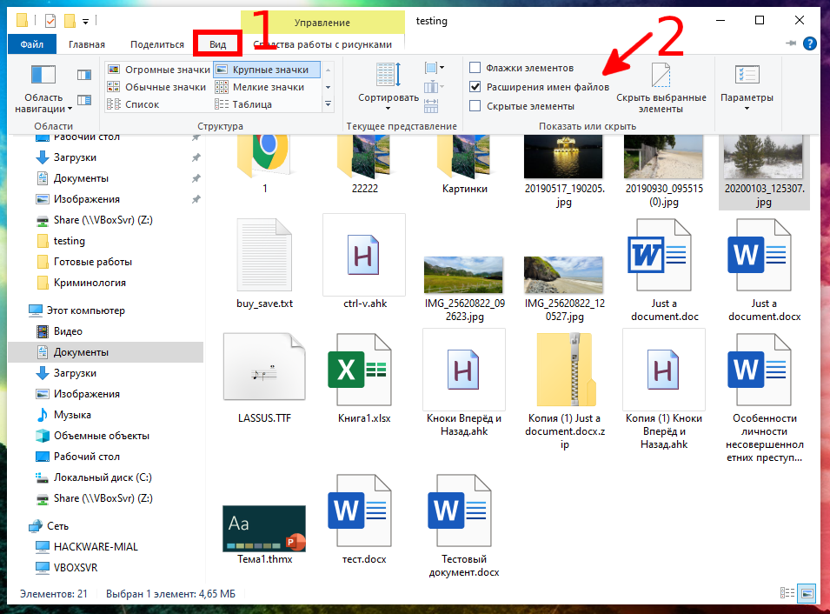Image resolution: width=830 pixels, height=614 pixels.
Task: Select HACKWARE-MIAL network computer
Action: click(x=96, y=547)
